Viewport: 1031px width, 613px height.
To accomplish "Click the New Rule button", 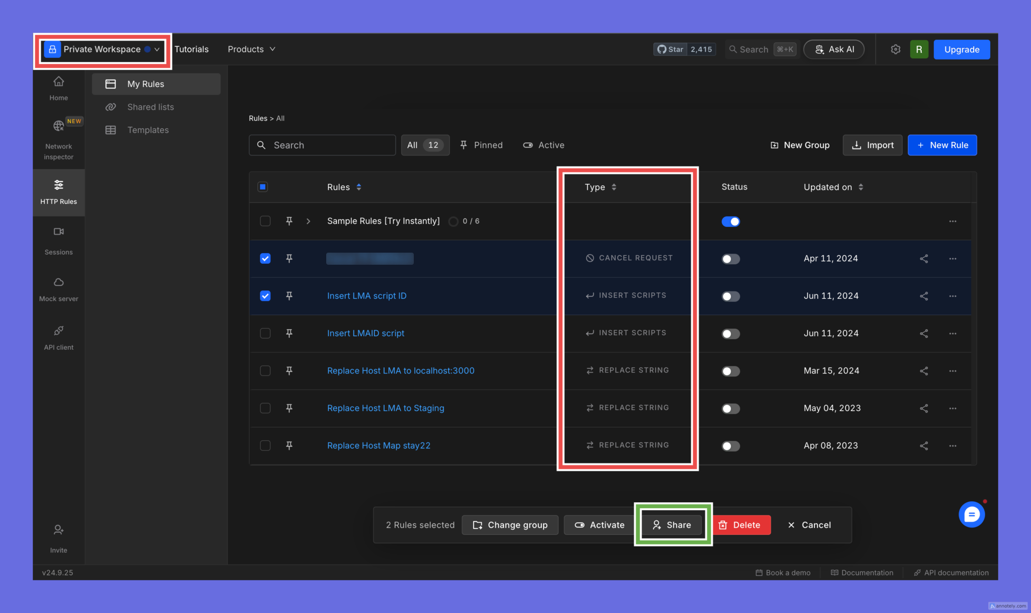I will click(942, 145).
